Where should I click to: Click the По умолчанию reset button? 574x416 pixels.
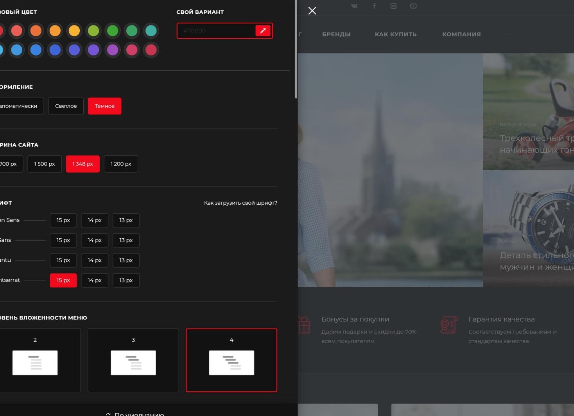point(135,414)
